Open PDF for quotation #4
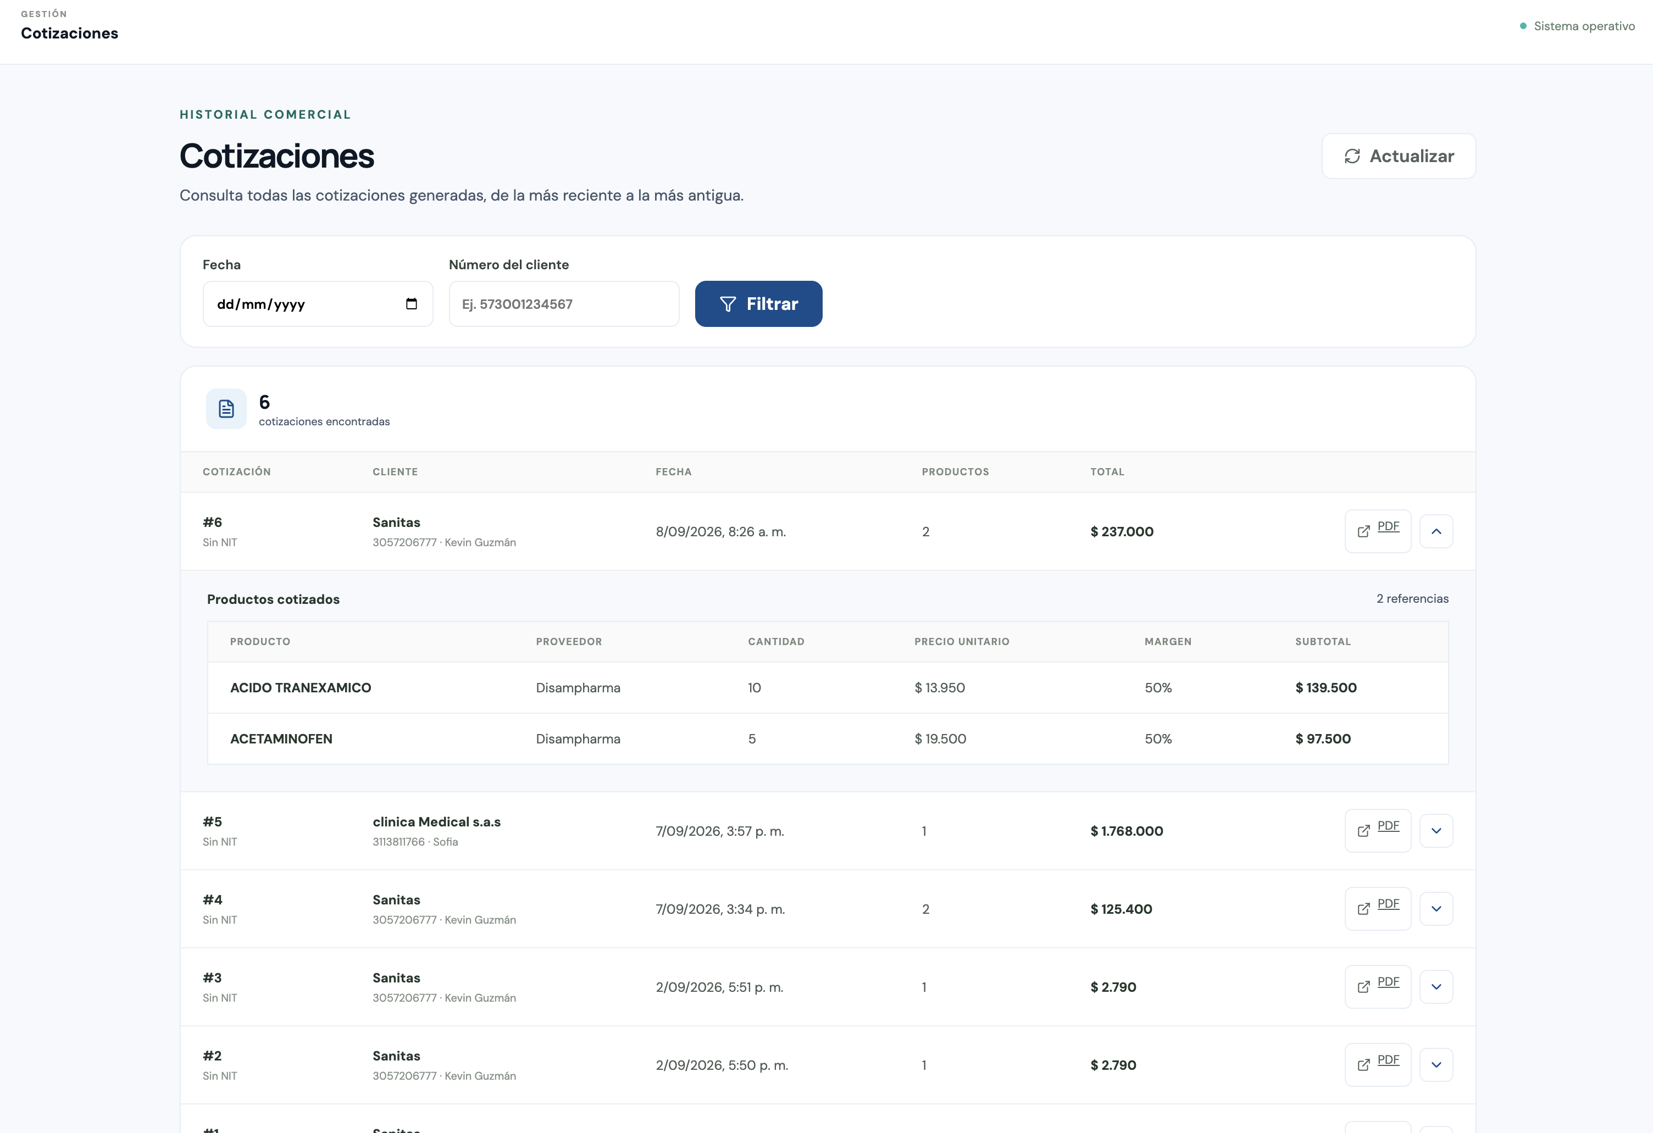Image resolution: width=1653 pixels, height=1133 pixels. pyautogui.click(x=1378, y=909)
